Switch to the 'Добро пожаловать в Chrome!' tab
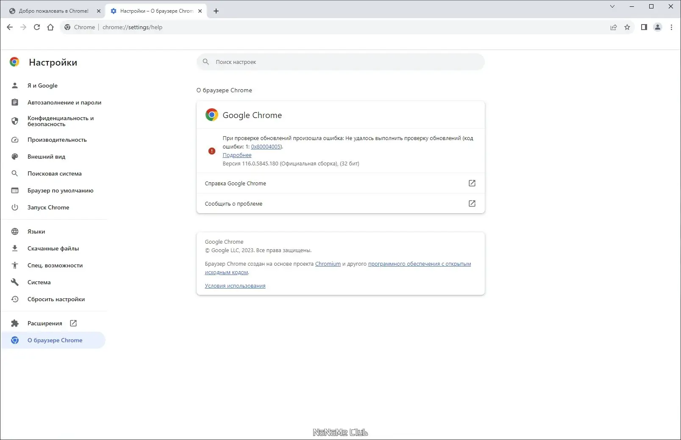Viewport: 681px width, 440px height. [x=53, y=11]
